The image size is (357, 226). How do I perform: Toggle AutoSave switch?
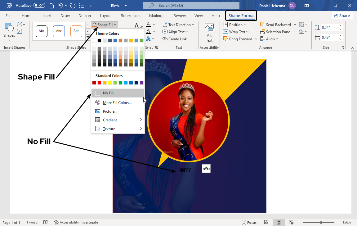coord(39,6)
